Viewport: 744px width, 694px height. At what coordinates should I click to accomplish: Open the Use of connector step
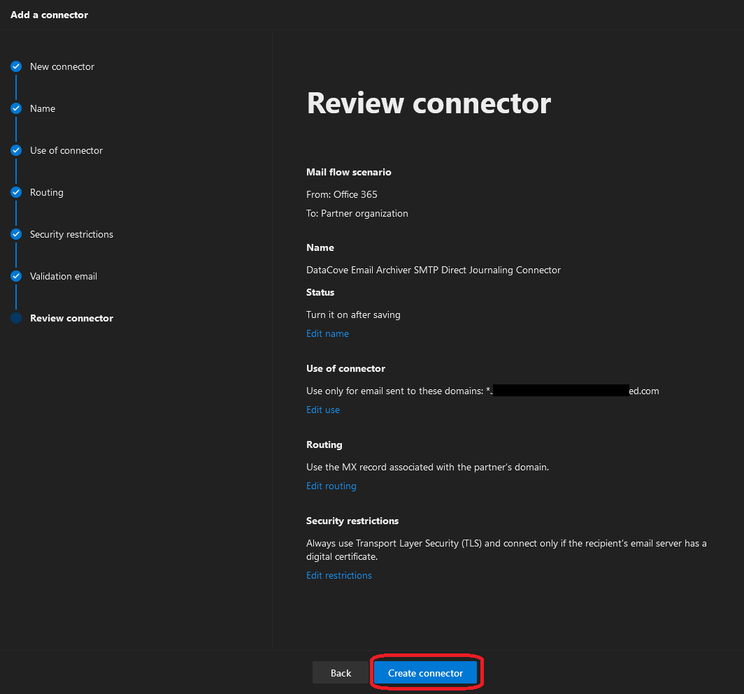(66, 150)
